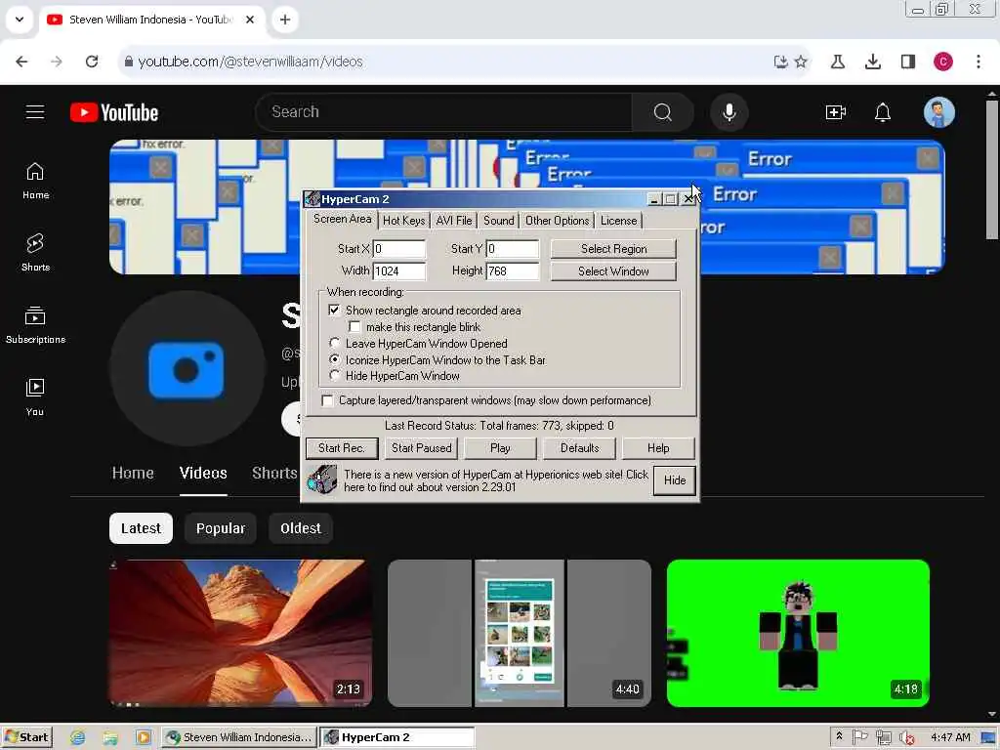The height and width of the screenshot is (750, 1000).
Task: Open Chrome profile C avatar
Action: [943, 62]
